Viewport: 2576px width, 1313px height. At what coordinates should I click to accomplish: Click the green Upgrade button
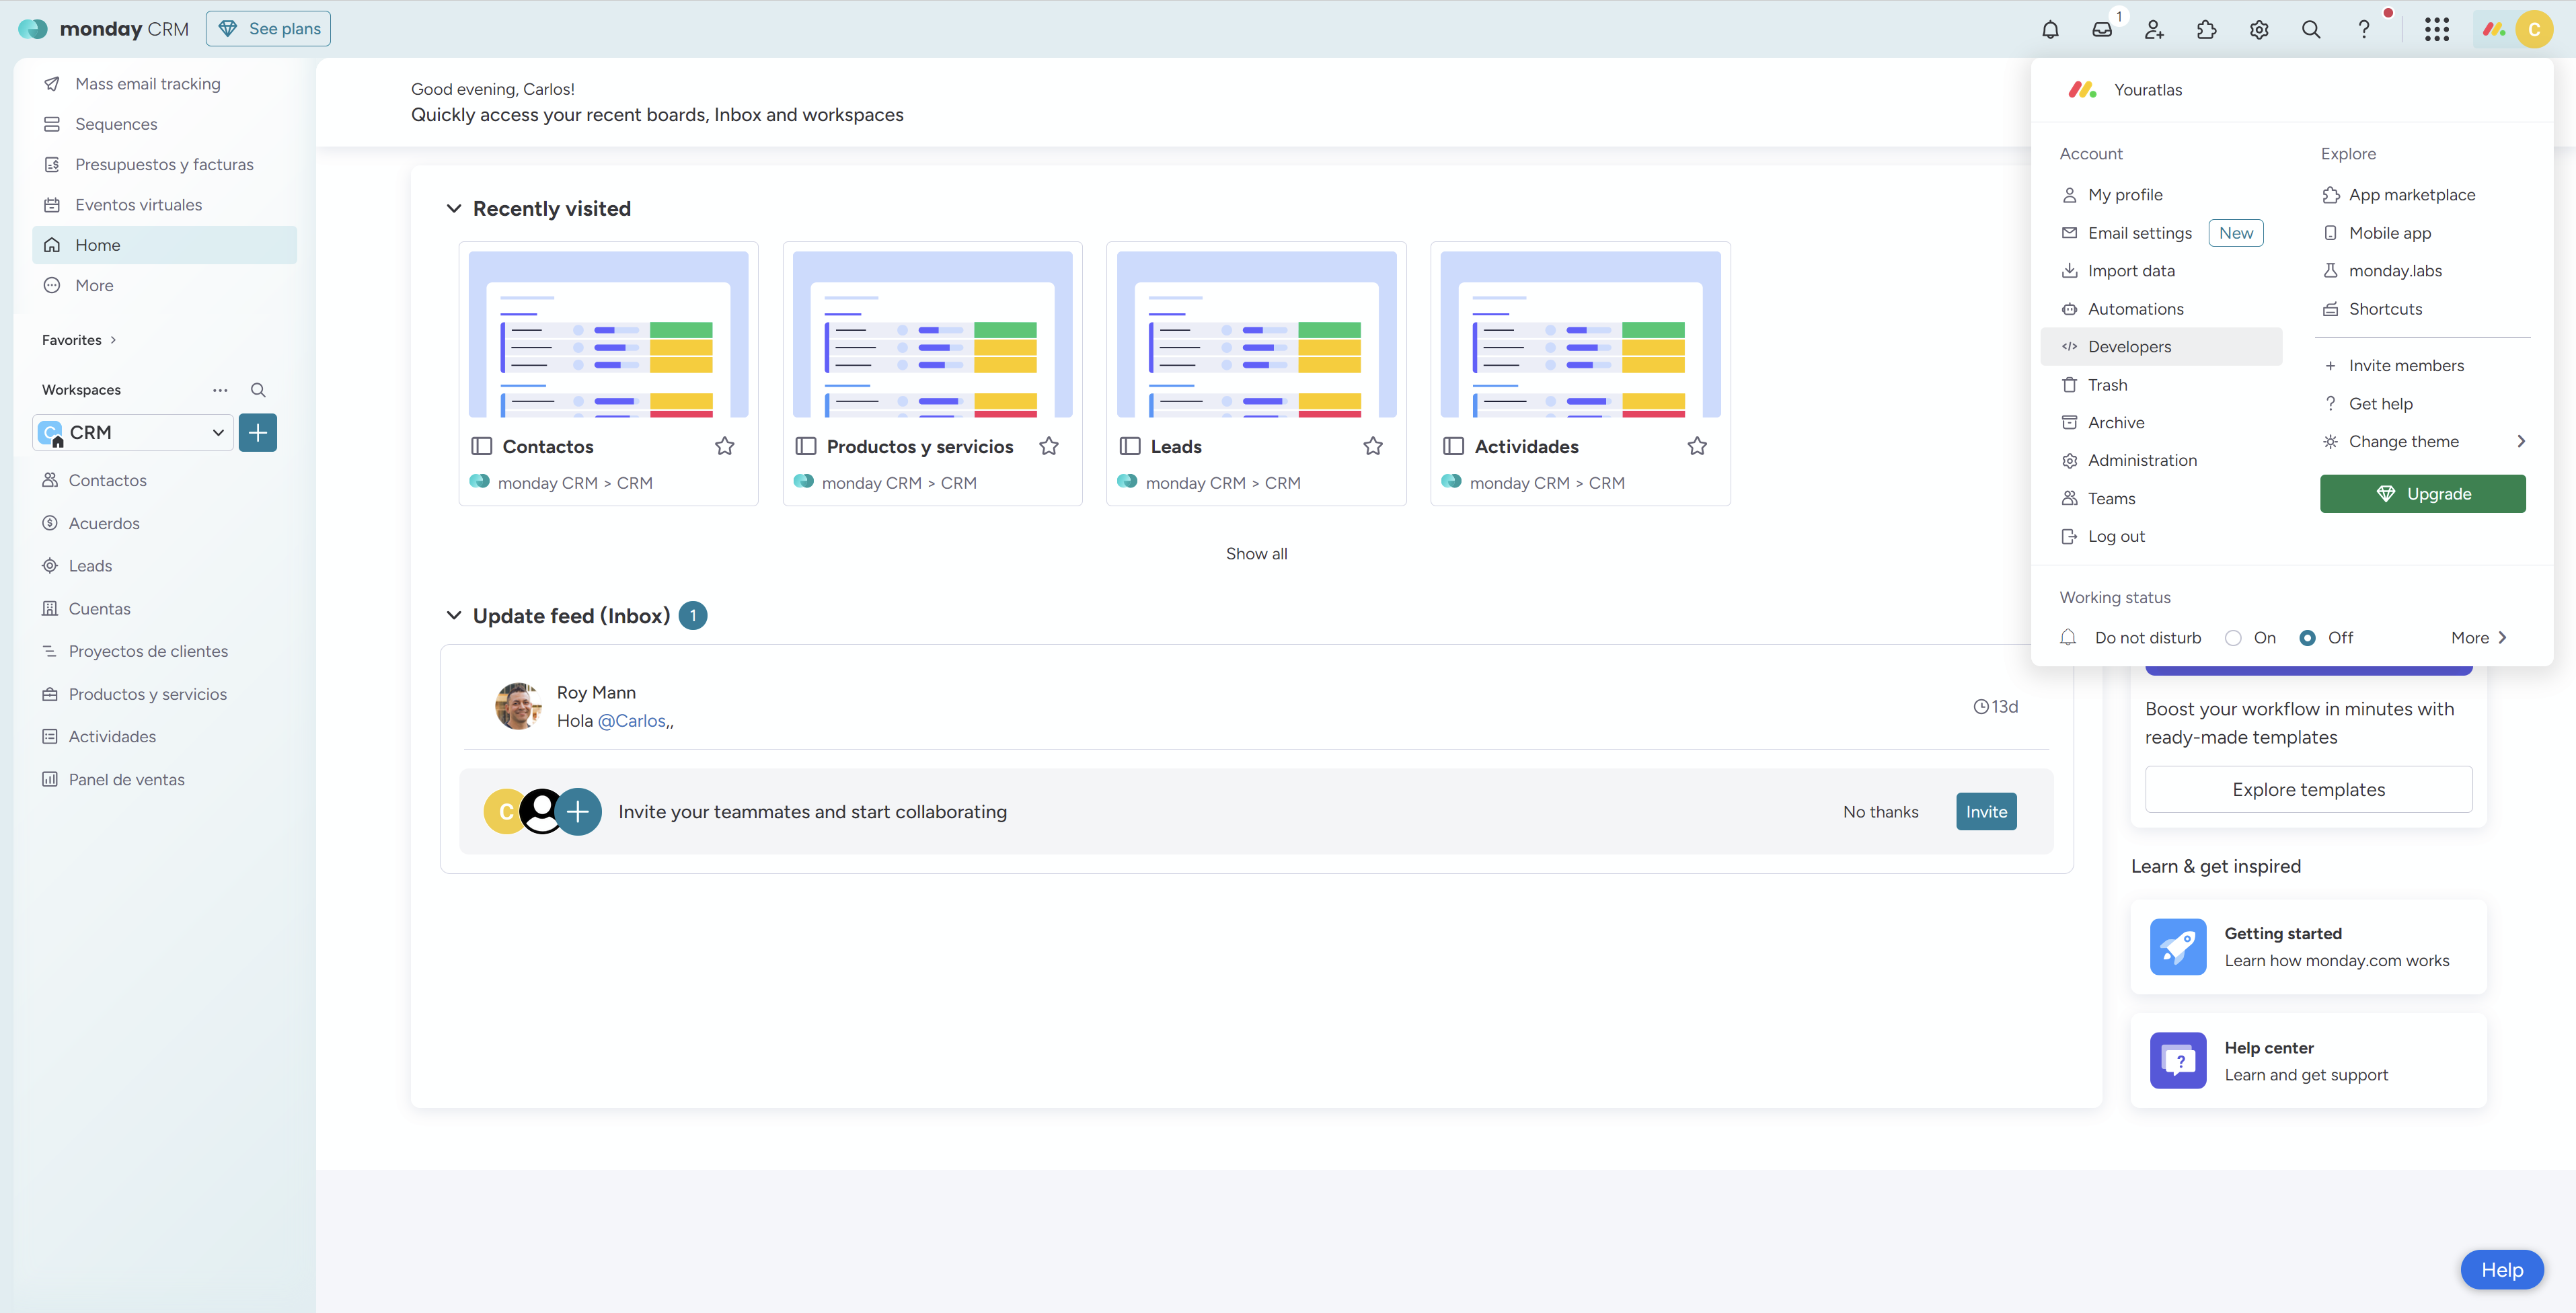pyautogui.click(x=2423, y=493)
